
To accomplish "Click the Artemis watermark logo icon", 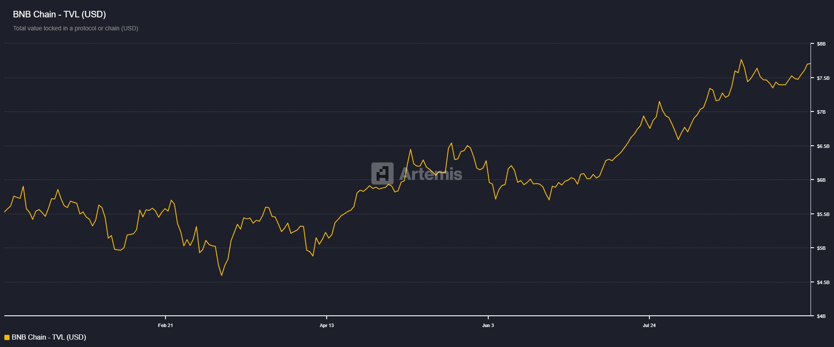I will click(x=382, y=173).
